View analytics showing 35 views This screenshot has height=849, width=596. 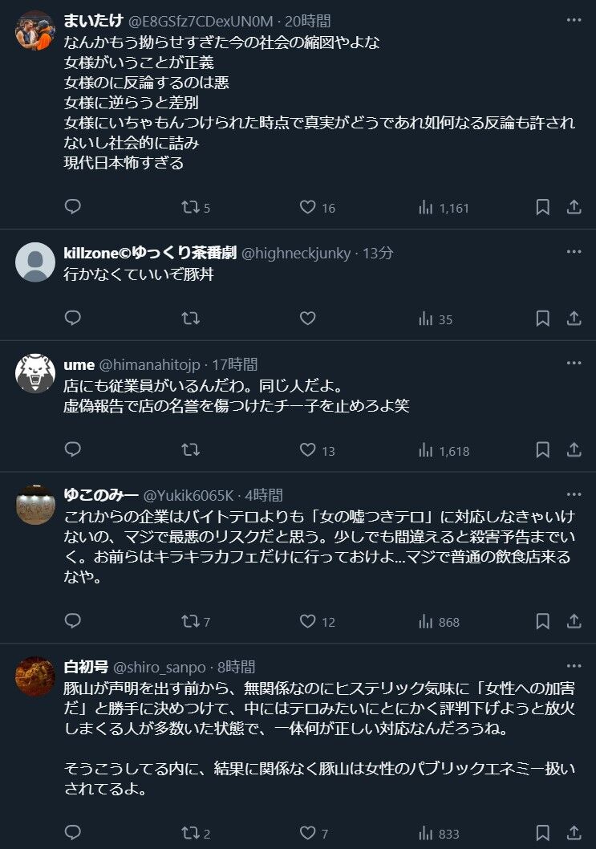[x=436, y=319]
